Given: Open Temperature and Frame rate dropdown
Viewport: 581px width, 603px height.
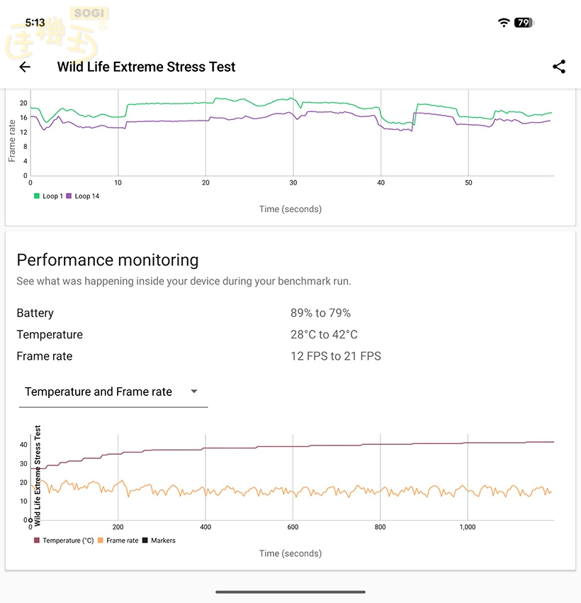Looking at the screenshot, I should (99, 392).
